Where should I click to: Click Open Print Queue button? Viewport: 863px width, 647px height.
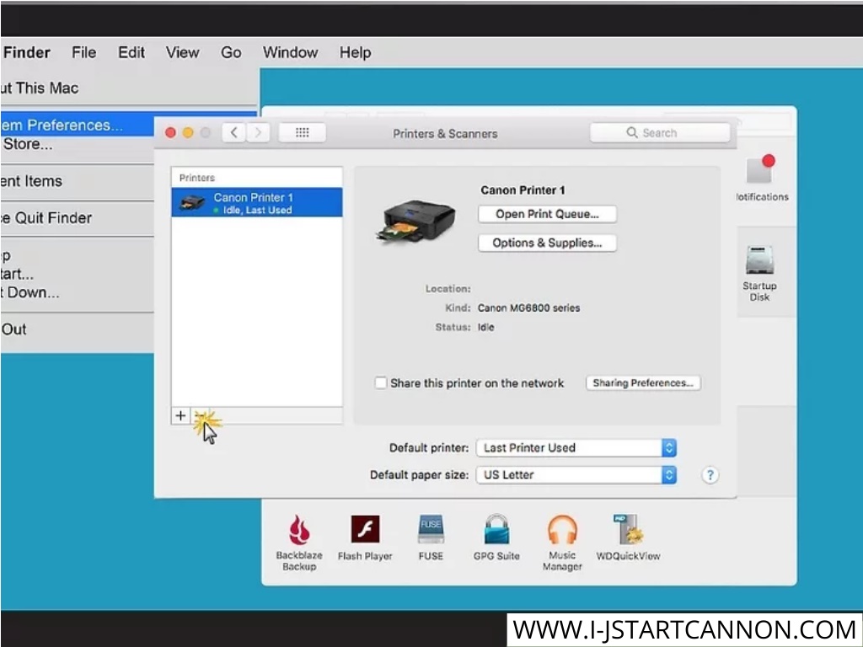click(547, 214)
